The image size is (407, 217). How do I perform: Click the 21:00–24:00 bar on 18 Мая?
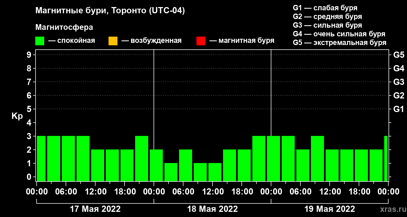(x=259, y=158)
